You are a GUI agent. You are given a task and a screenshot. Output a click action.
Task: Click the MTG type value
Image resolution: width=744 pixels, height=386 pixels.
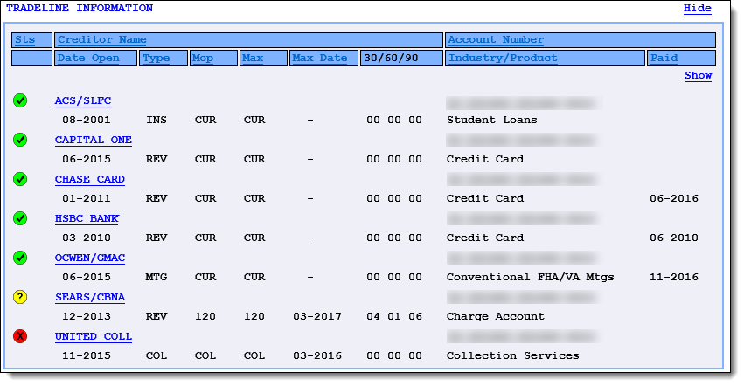point(156,278)
